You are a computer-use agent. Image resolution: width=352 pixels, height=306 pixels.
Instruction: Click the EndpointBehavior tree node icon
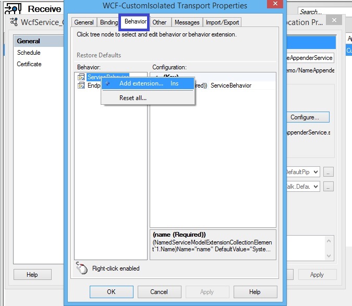(81, 85)
